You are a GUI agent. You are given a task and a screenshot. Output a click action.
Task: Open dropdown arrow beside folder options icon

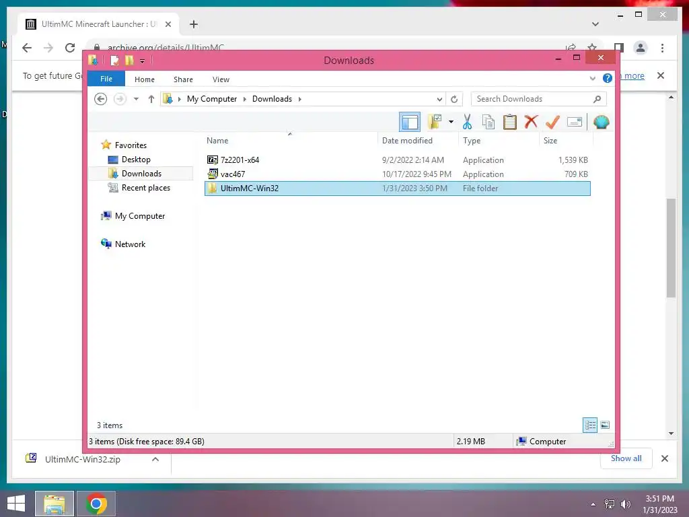451,122
